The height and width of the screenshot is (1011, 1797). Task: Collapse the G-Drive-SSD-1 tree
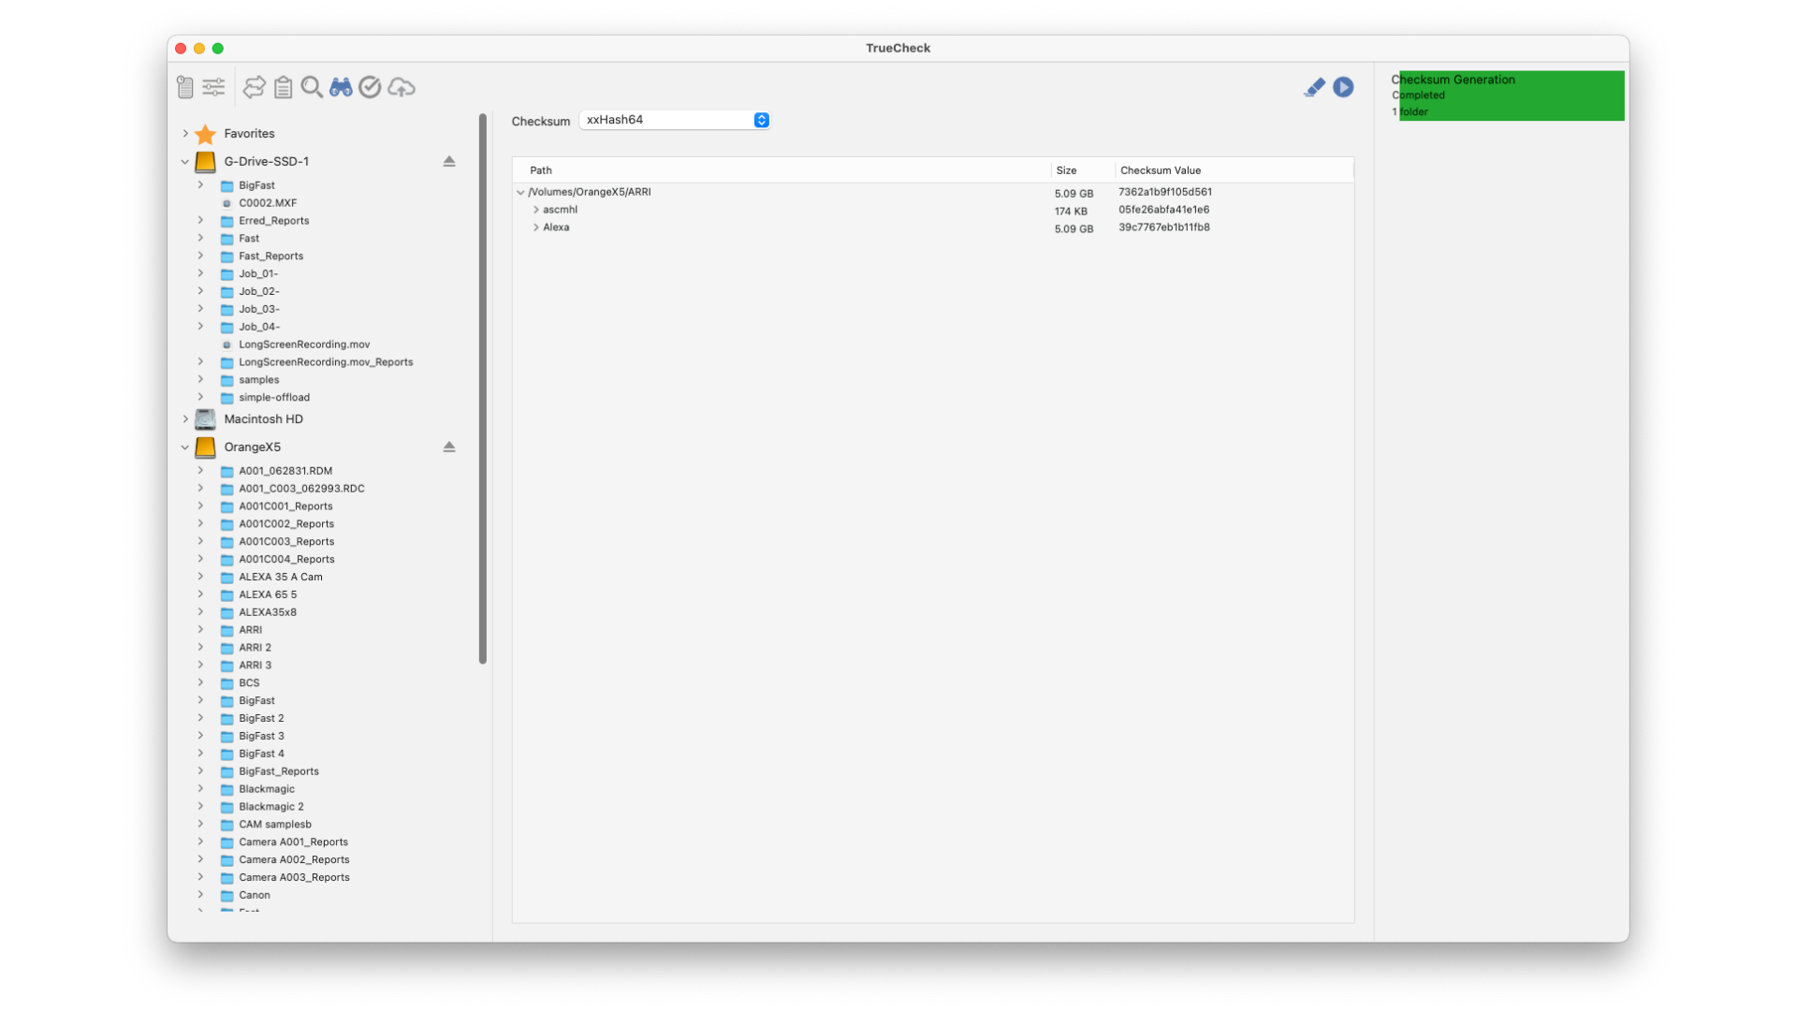pyautogui.click(x=185, y=161)
